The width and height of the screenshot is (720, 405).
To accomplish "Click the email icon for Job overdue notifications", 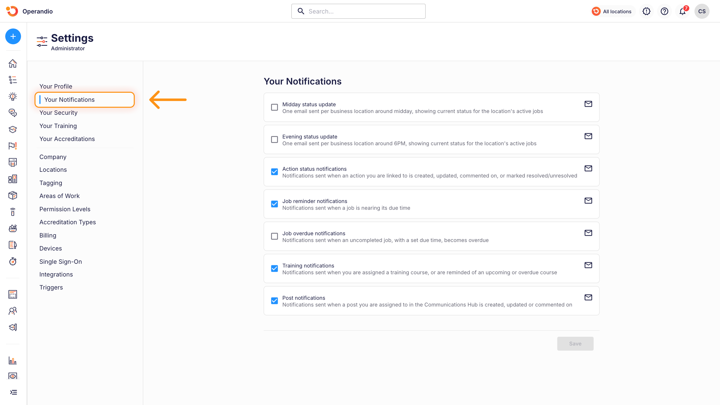I will [588, 233].
